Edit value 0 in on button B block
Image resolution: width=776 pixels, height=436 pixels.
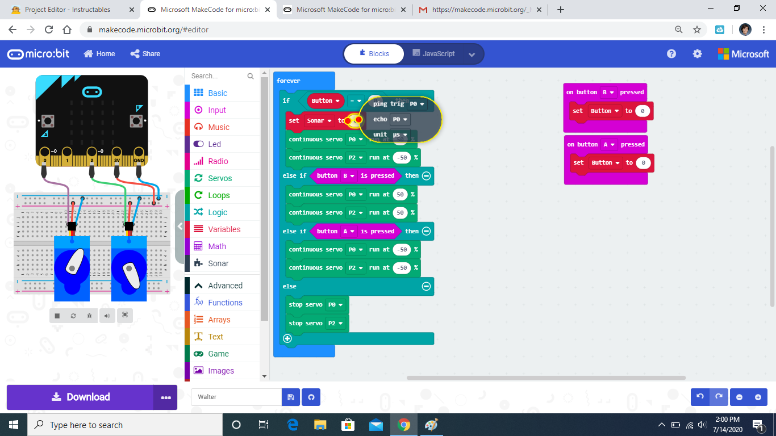(643, 111)
